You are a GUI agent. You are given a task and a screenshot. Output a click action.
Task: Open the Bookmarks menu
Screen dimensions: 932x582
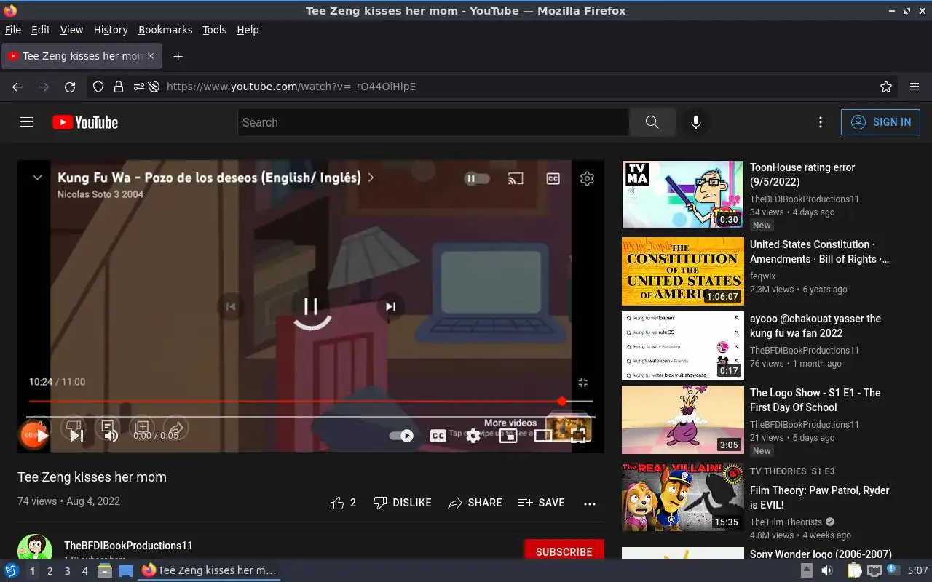(165, 30)
